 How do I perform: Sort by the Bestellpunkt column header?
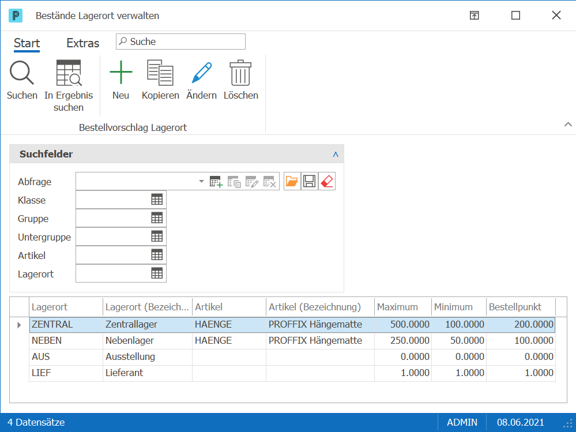click(521, 307)
